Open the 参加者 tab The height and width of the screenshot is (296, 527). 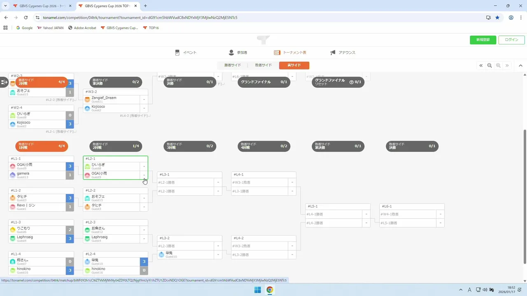[x=238, y=53]
